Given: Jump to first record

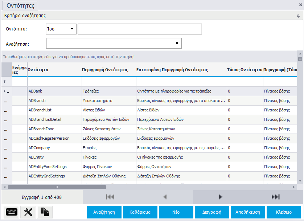Looking at the screenshot, I should pos(110,197).
